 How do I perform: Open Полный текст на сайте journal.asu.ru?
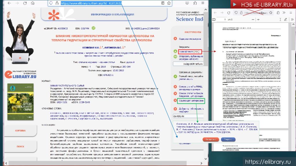click(x=191, y=78)
